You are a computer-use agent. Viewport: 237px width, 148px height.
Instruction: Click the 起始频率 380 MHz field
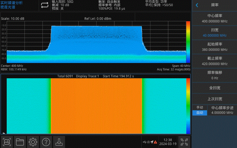215,47
